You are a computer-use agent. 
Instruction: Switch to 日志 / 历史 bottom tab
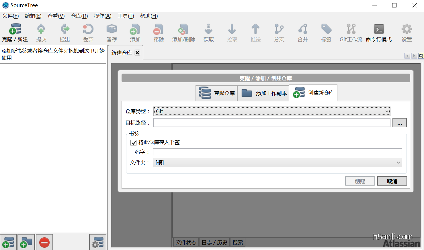[214, 242]
